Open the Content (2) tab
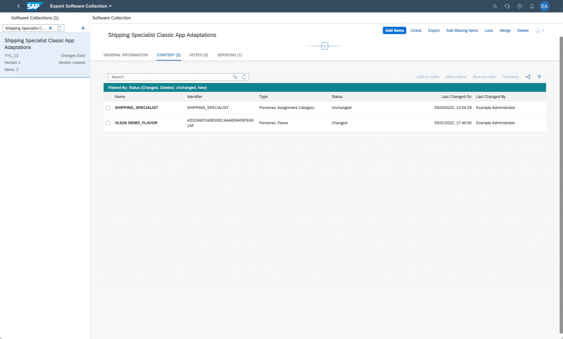Screen dimensions: 563x339 tap(169, 55)
